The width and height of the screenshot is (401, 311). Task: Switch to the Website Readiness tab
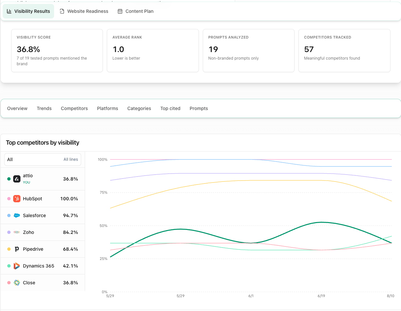tap(84, 11)
